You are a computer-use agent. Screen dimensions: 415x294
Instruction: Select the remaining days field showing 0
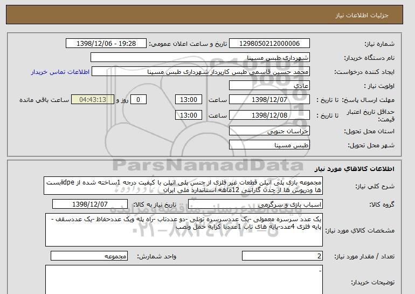[x=138, y=100]
